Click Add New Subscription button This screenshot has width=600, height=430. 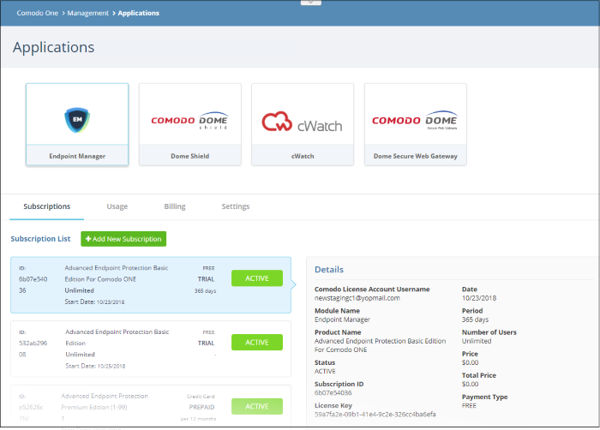point(123,239)
